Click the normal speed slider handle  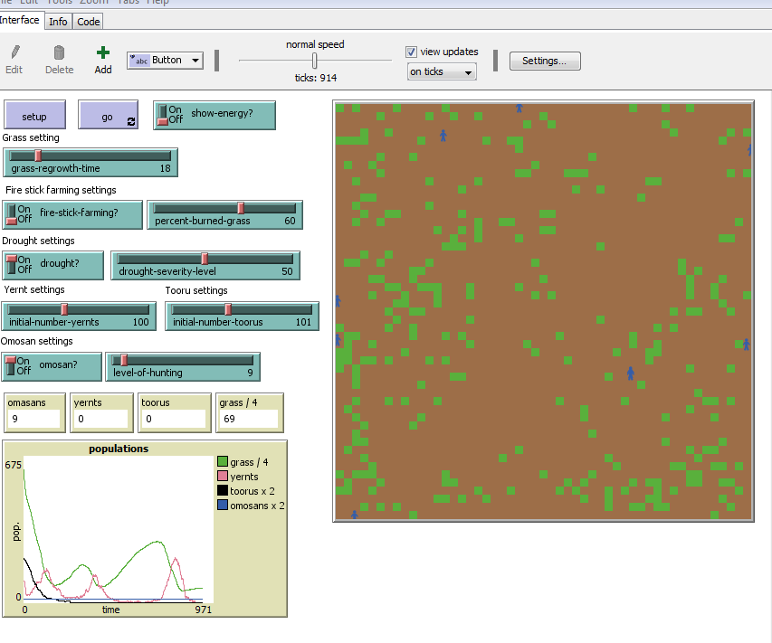[314, 61]
